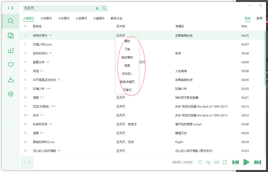This screenshot has height=172, width=268.
Task: Switch to 小枸音乐 source tab
Action: 46,18
